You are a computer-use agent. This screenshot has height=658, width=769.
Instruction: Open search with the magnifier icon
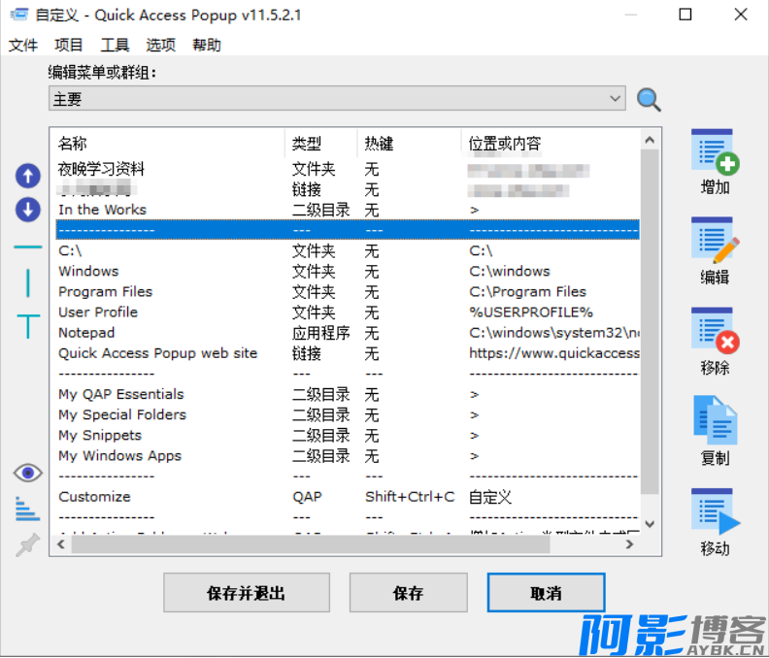[649, 100]
